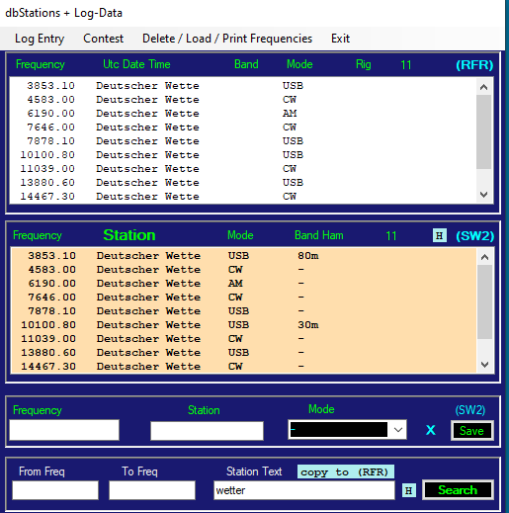Click the up arrow of RFR list
The width and height of the screenshot is (509, 513).
click(483, 87)
